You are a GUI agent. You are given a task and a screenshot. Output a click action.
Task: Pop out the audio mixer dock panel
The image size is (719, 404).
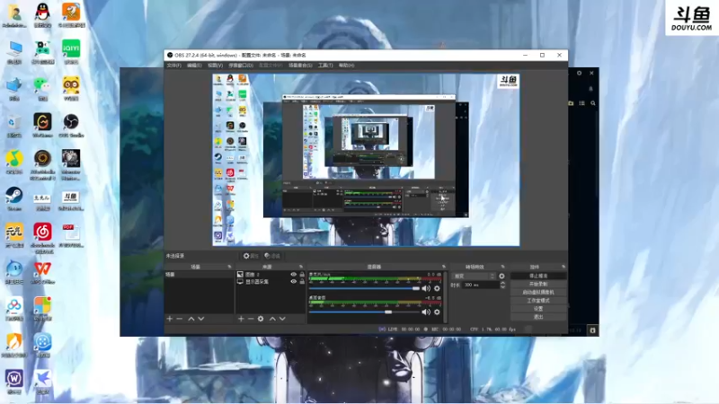click(443, 267)
